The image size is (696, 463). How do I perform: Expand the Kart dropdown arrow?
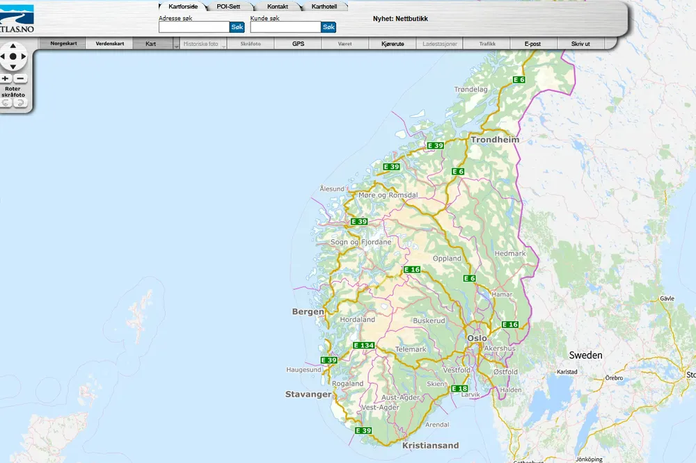[176, 45]
